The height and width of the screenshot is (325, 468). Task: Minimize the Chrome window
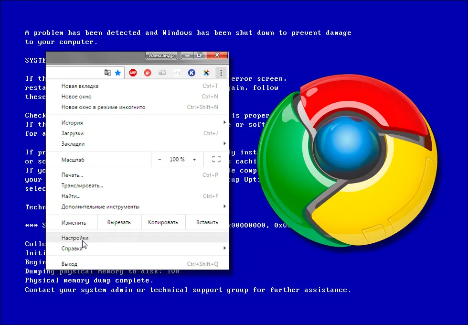pyautogui.click(x=187, y=55)
